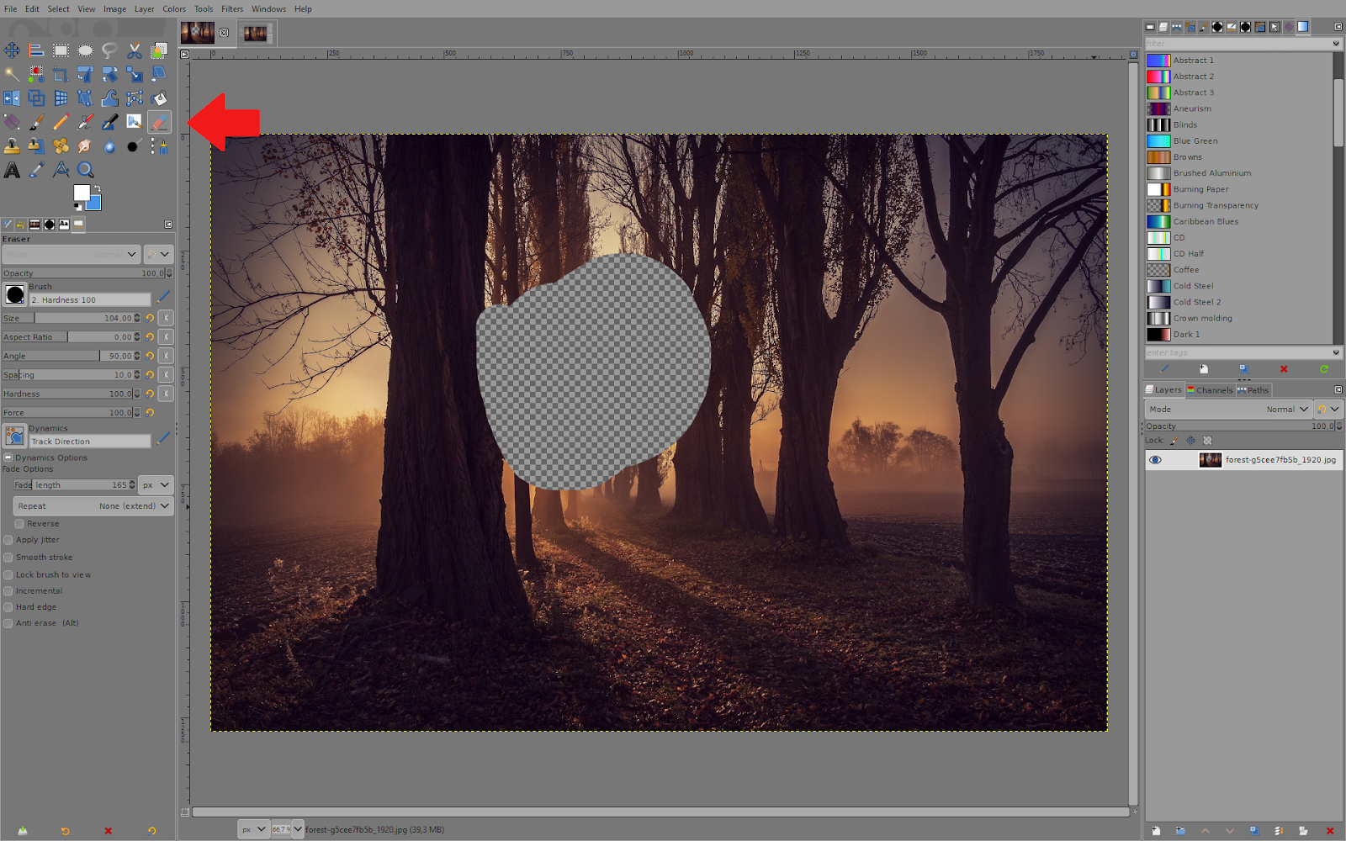Enable the Reverse checkbox

19,524
